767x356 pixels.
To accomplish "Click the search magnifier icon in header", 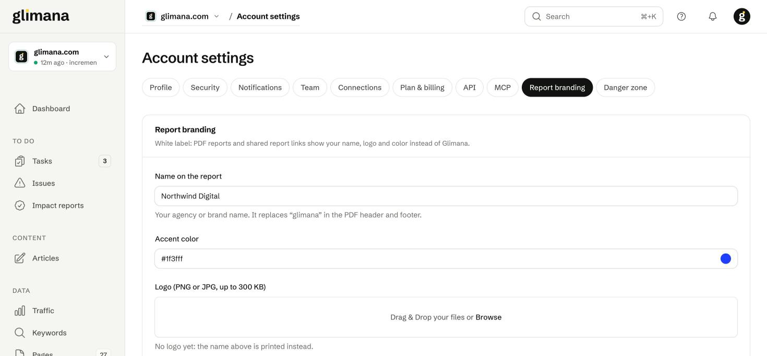I will (x=536, y=16).
